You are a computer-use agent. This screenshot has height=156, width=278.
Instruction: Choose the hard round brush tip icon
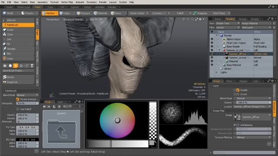(x=10, y=66)
